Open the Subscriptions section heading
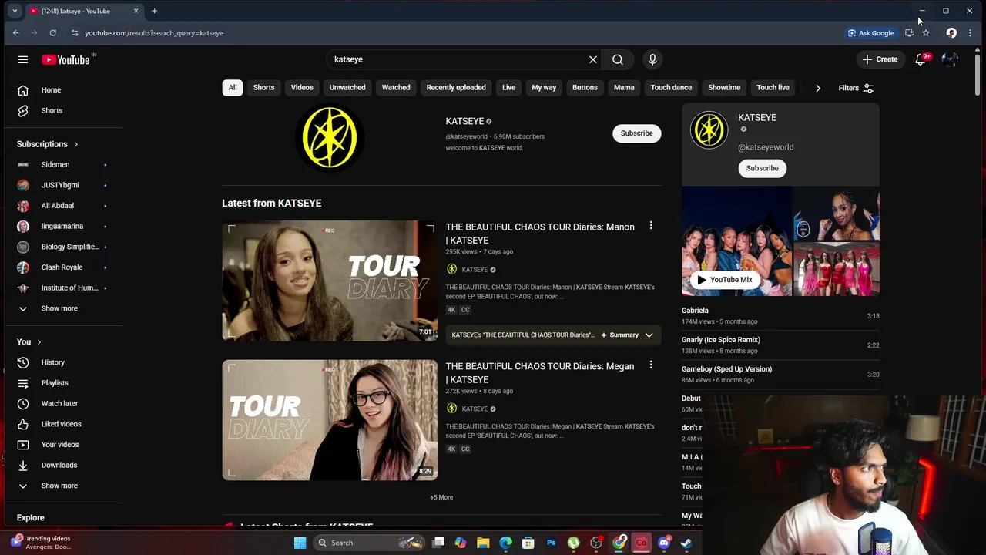 click(x=48, y=144)
